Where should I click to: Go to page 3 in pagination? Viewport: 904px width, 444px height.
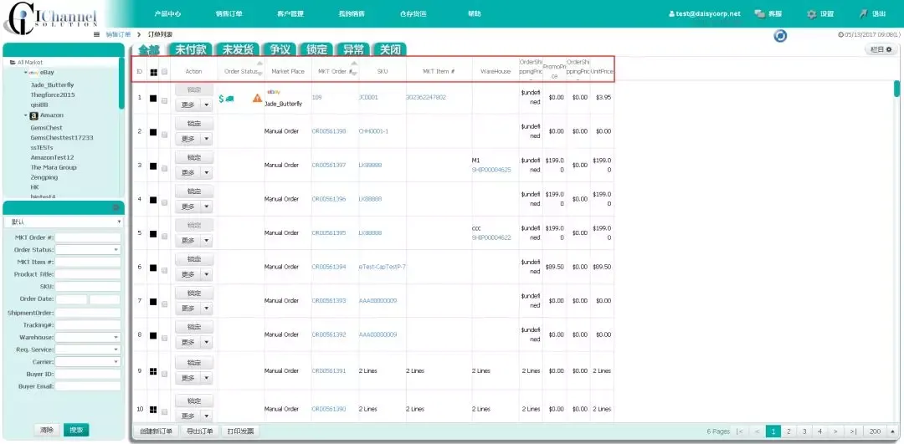point(804,431)
